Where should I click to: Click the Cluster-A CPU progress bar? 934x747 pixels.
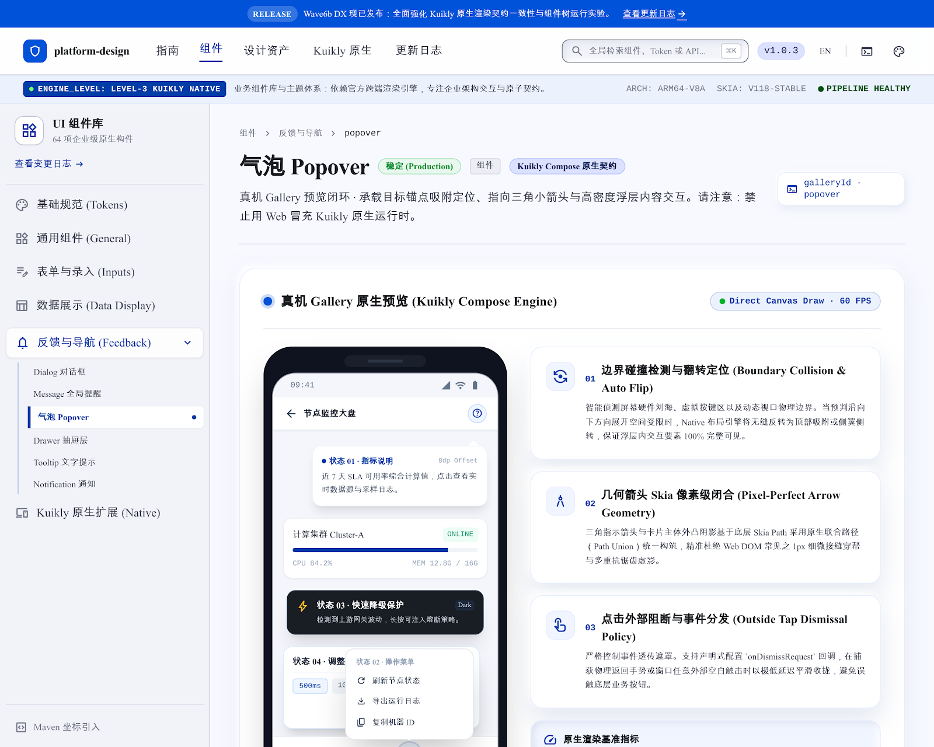point(385,550)
